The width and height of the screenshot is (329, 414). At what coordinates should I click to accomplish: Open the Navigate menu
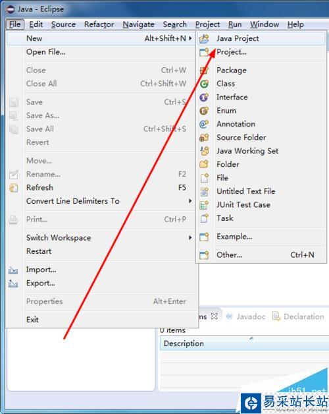tap(138, 24)
